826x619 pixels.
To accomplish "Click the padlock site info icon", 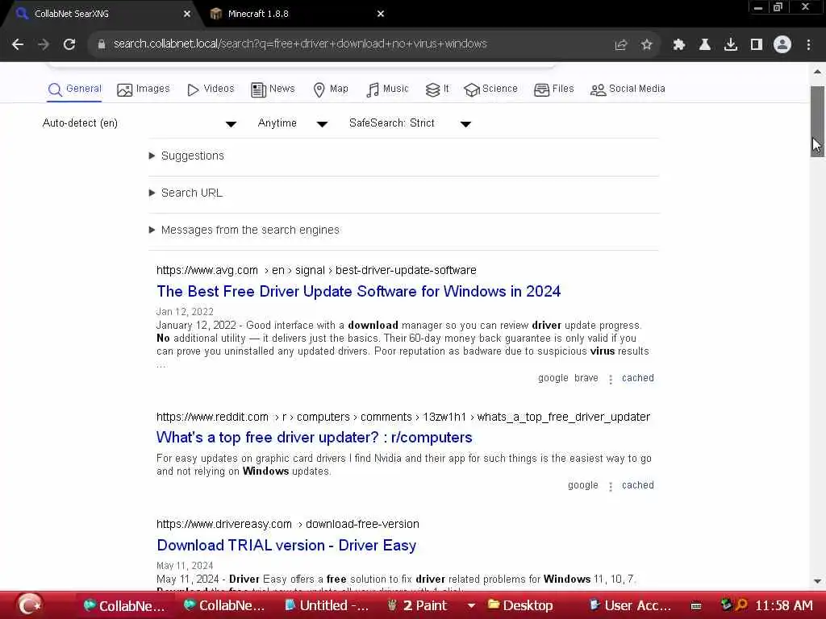I will pyautogui.click(x=102, y=44).
